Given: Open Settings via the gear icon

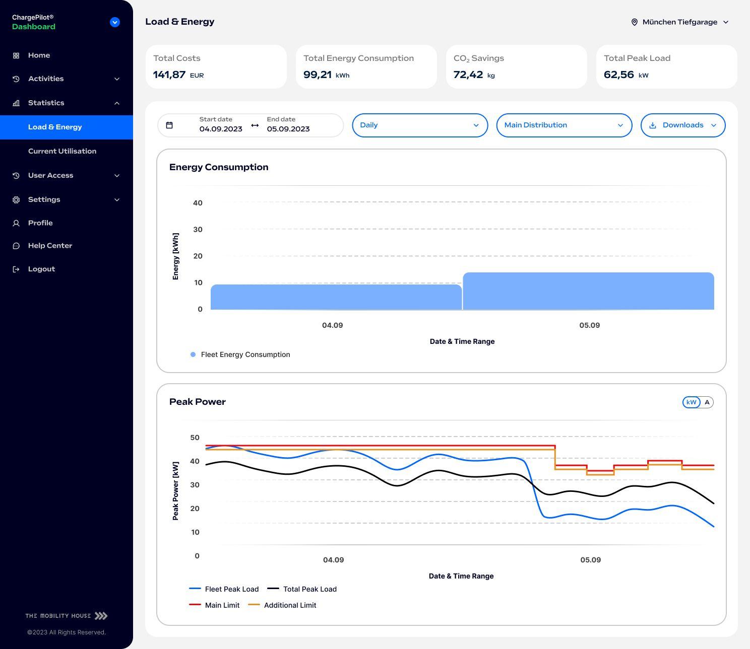Looking at the screenshot, I should 16,199.
